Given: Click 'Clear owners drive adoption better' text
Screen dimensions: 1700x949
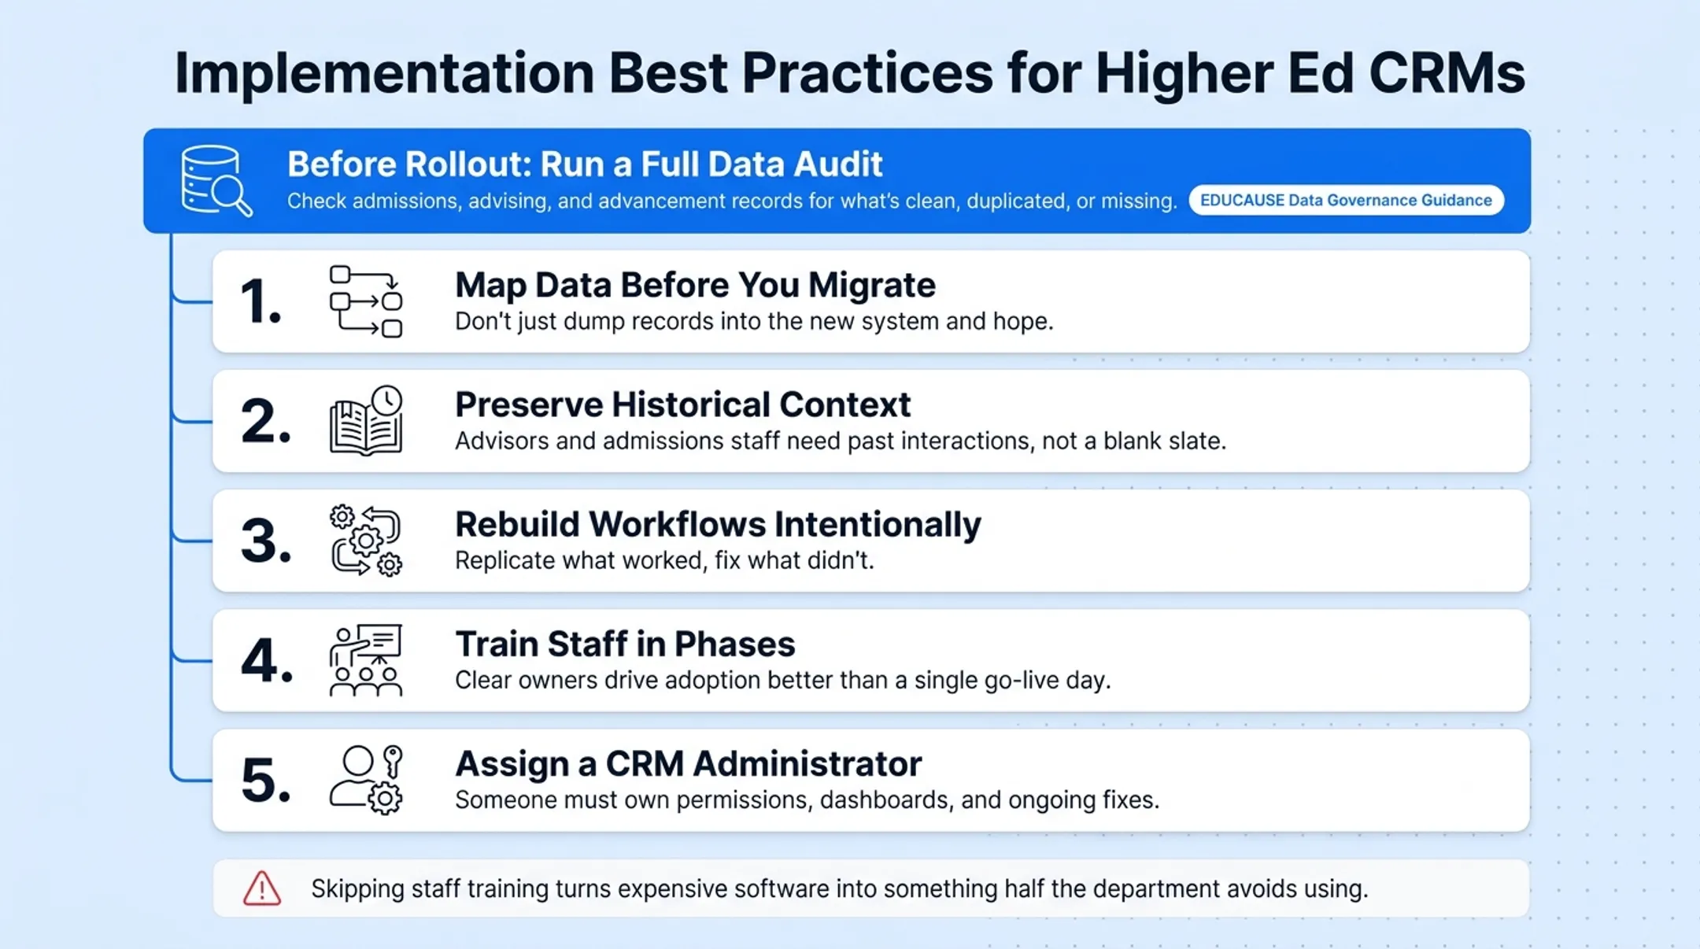Looking at the screenshot, I should pyautogui.click(x=783, y=680).
